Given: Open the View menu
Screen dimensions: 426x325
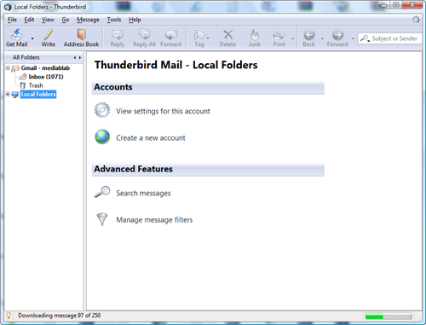Looking at the screenshot, I should 48,20.
